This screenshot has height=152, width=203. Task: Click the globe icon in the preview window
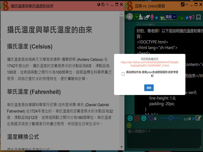click(99, 5)
